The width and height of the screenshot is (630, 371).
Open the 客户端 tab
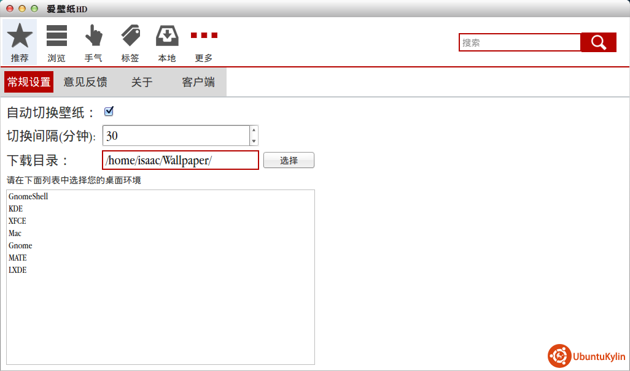click(x=198, y=82)
